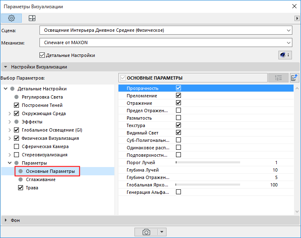Expand the Эффекты node
This screenshot has height=238, width=301.
[x=9, y=122]
